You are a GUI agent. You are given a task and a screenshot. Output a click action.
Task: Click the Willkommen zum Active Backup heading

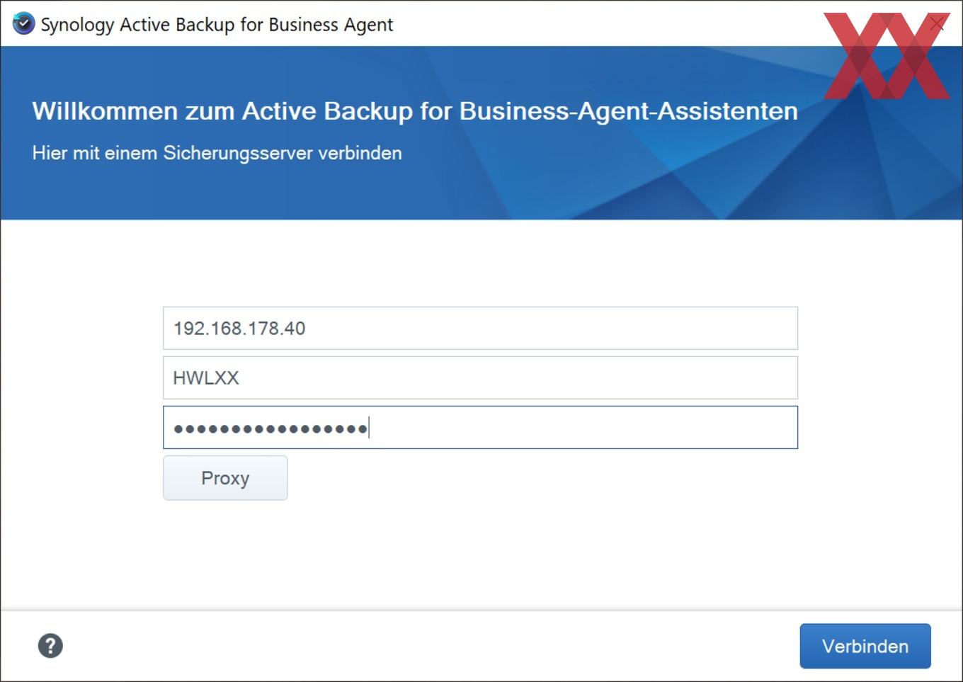[x=415, y=111]
